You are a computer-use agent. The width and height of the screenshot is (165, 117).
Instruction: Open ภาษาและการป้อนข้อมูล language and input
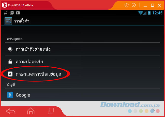point(82,74)
